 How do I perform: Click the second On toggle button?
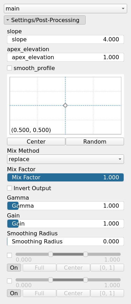[14, 293]
